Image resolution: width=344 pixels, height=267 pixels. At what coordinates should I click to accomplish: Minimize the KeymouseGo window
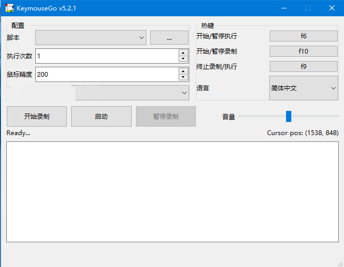coord(284,8)
